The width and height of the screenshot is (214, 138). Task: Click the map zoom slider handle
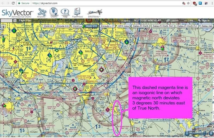pyautogui.click(x=205, y=133)
